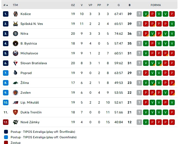Click the Zvolen team logo
Viewport: 178px width, 144px height.
tap(16, 93)
